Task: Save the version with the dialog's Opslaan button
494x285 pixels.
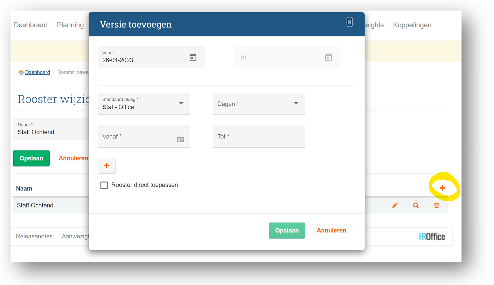Action: tap(287, 231)
